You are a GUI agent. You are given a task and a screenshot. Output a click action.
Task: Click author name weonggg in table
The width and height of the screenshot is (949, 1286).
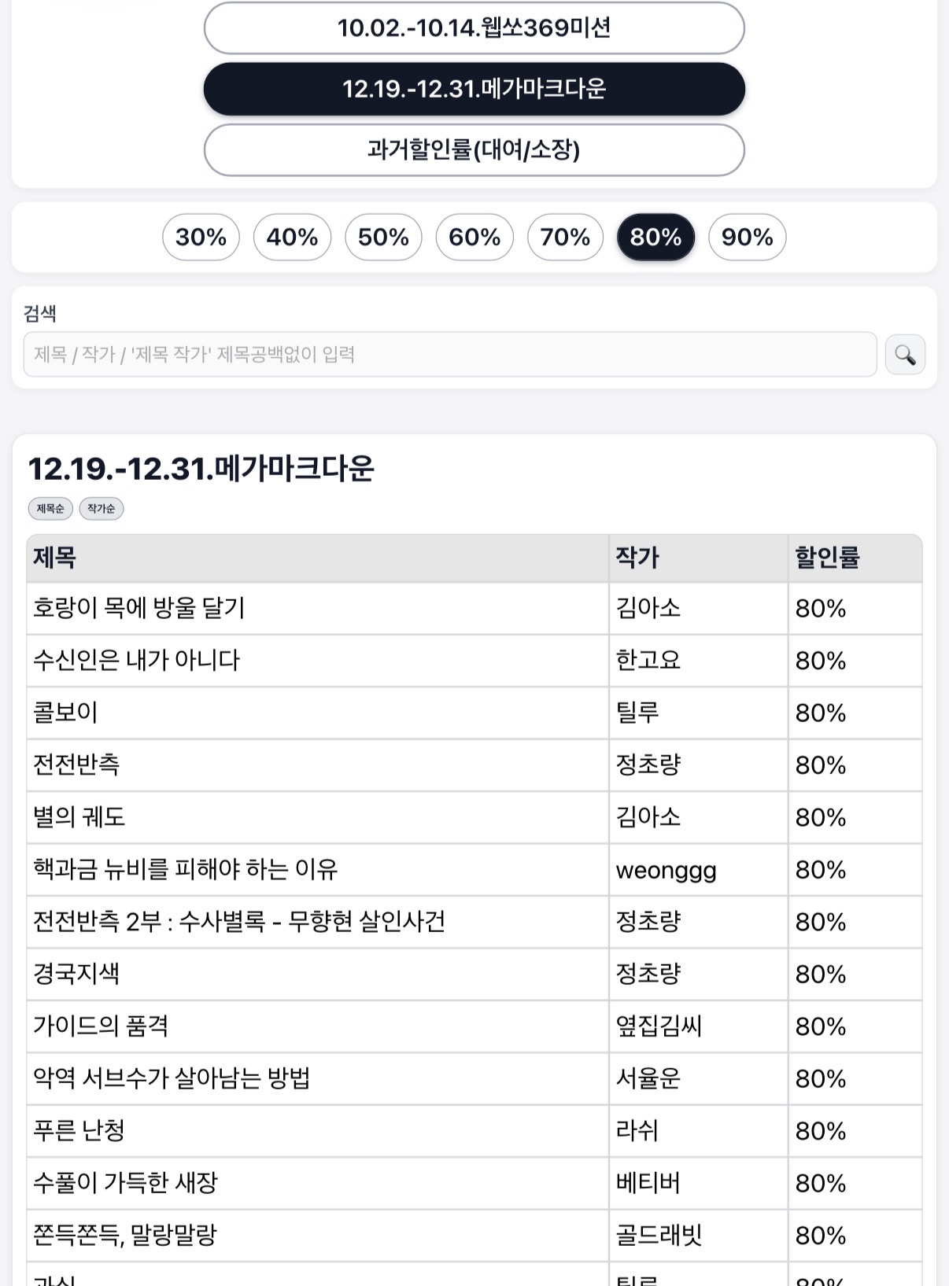tap(666, 870)
